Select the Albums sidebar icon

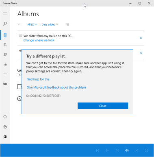point(5,35)
